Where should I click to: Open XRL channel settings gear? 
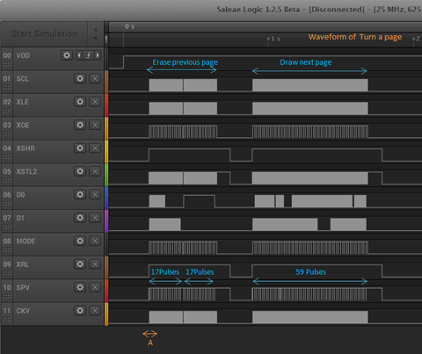click(80, 264)
